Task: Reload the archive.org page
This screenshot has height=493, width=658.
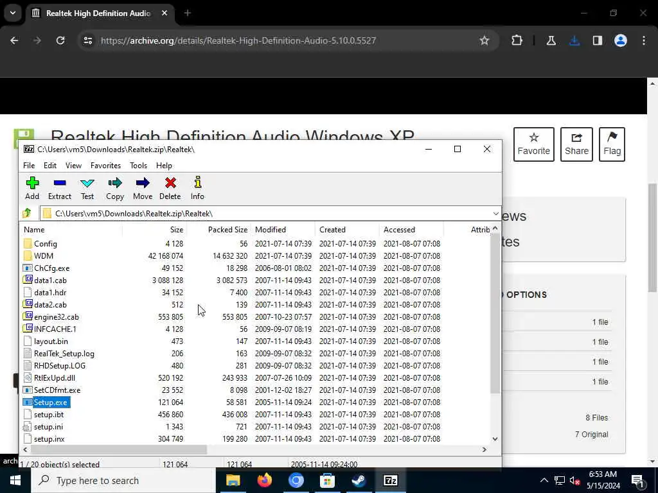Action: click(x=60, y=40)
